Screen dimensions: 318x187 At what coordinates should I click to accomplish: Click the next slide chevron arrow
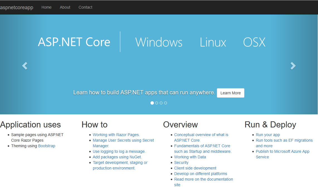pos(293,66)
